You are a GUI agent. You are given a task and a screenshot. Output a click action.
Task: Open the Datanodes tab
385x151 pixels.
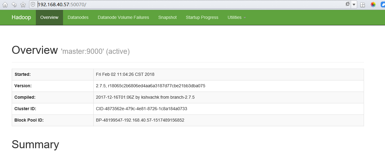point(78,17)
